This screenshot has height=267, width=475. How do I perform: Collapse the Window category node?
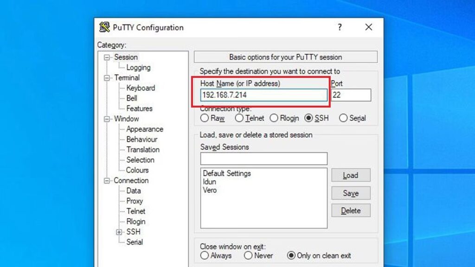pyautogui.click(x=108, y=119)
